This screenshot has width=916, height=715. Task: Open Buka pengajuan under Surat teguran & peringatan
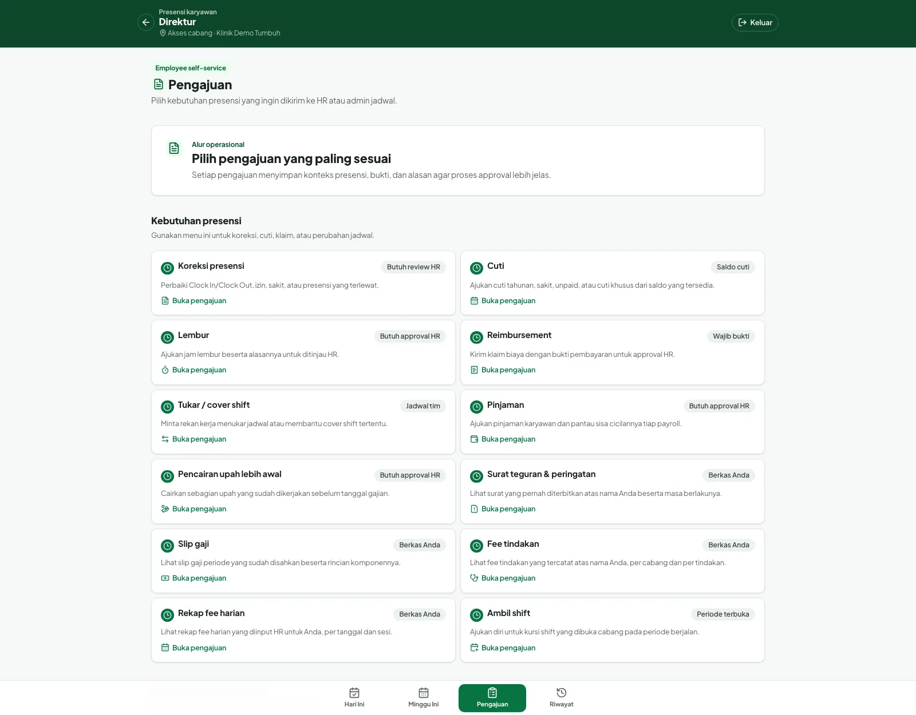click(x=503, y=509)
